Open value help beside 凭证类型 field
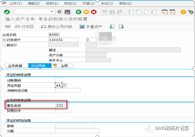Image resolution: width=195 pixels, height=137 pixels. point(65,85)
